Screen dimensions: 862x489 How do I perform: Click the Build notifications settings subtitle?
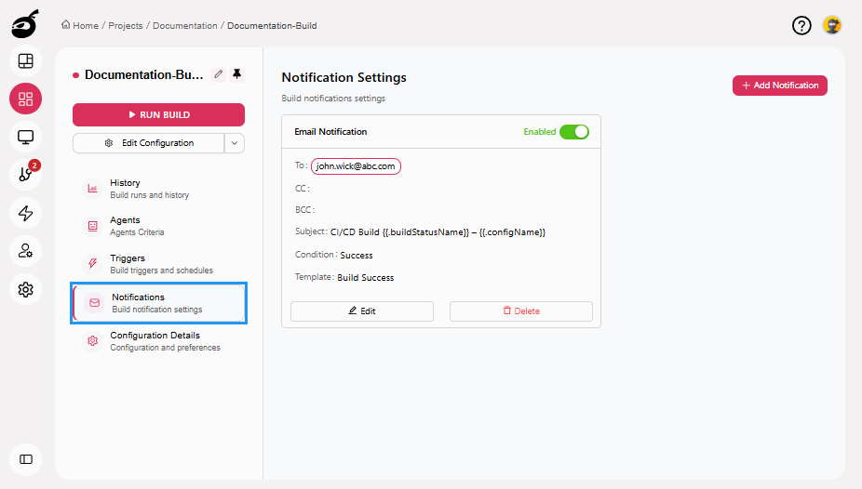pyautogui.click(x=333, y=99)
